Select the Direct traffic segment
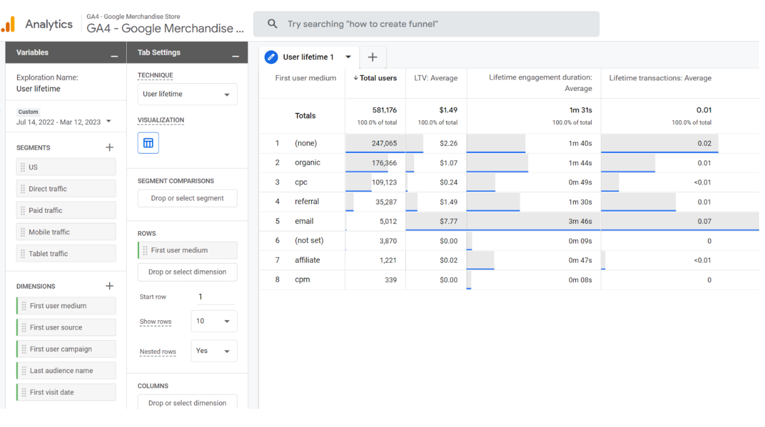Image resolution: width=765 pixels, height=427 pixels. click(66, 189)
